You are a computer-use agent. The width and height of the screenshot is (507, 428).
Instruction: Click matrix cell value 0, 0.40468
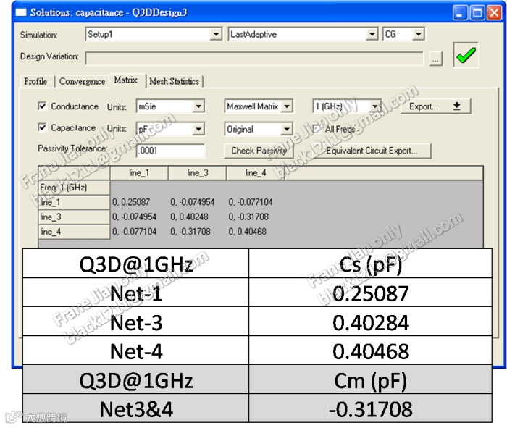[x=248, y=232]
